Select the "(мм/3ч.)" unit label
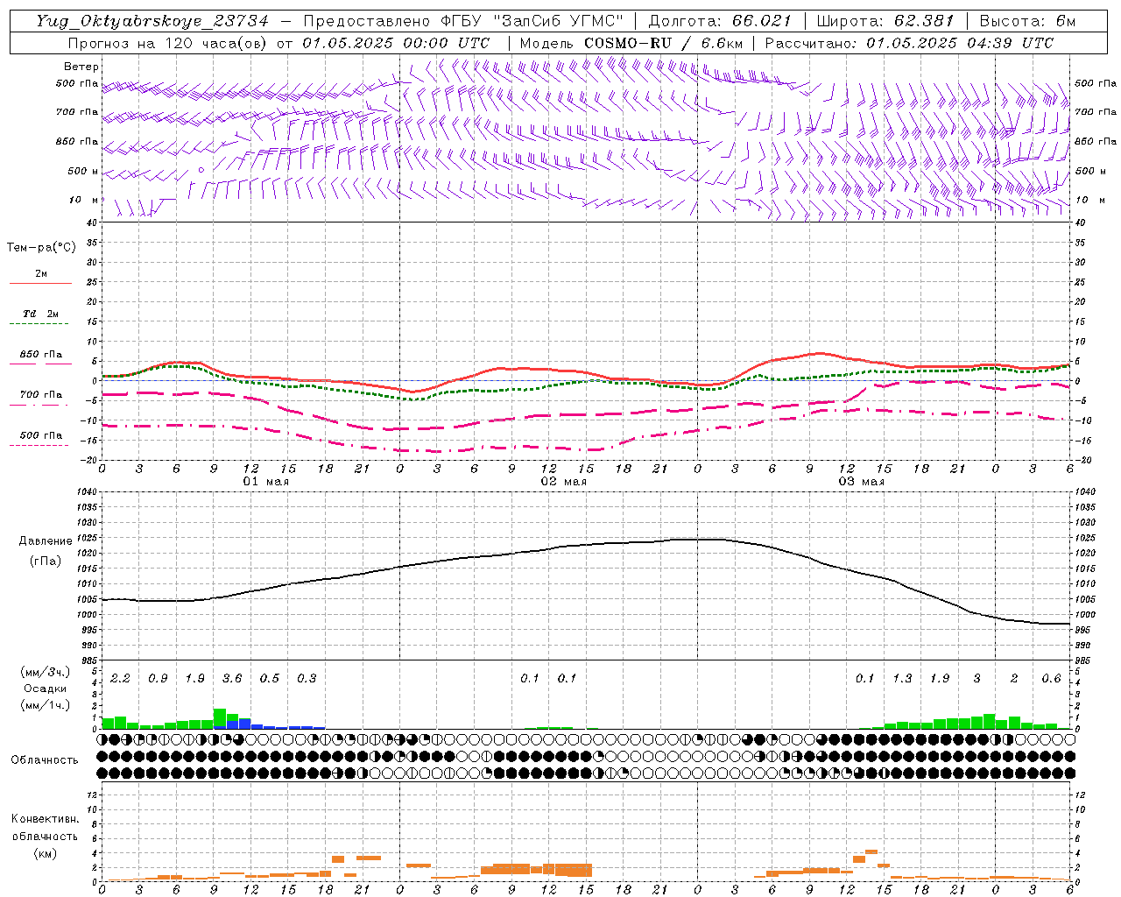The height and width of the screenshot is (897, 1121). 46,673
